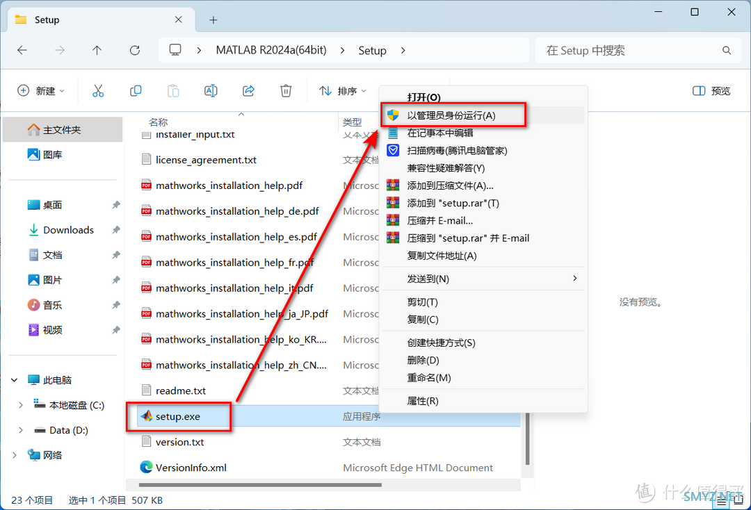
Task: Toggle the Preview (预览) pane button
Action: coord(711,91)
